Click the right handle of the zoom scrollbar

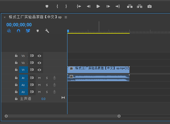pos(119,116)
